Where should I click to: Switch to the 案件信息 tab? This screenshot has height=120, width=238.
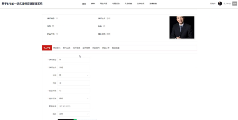tap(86, 48)
